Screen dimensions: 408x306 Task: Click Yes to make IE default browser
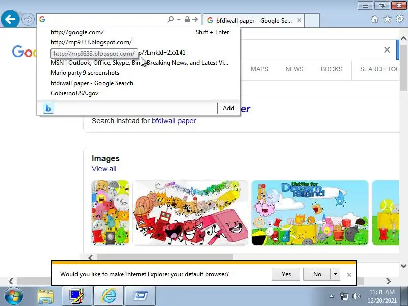(286, 274)
